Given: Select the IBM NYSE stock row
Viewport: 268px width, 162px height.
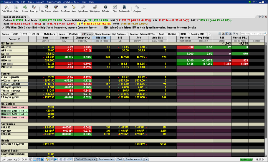Looking at the screenshot, I should coord(133,64).
